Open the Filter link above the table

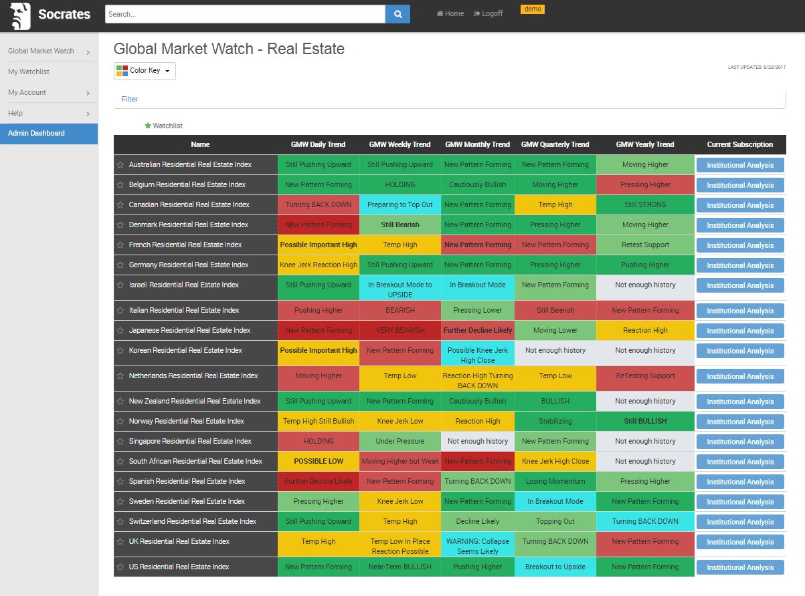130,99
